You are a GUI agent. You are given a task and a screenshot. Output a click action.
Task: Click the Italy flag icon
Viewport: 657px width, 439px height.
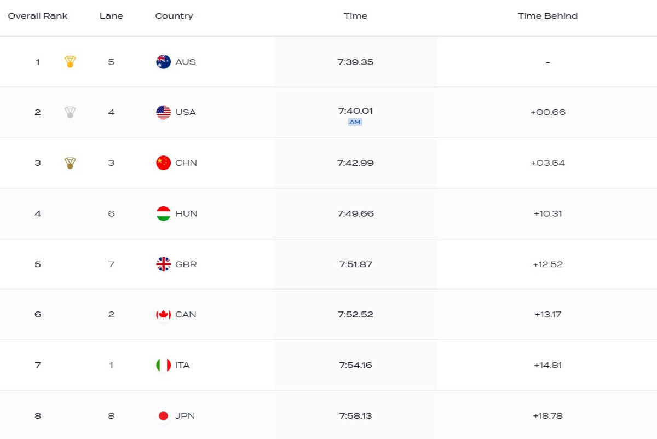tap(163, 365)
